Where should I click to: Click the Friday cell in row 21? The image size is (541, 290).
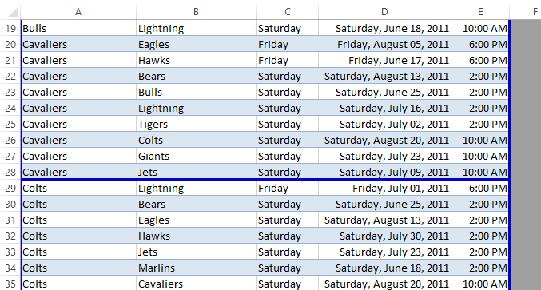(287, 61)
